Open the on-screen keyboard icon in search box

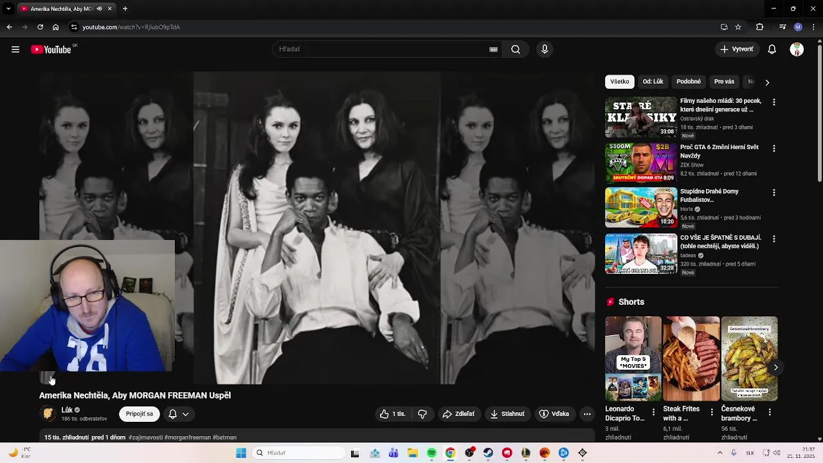point(494,50)
